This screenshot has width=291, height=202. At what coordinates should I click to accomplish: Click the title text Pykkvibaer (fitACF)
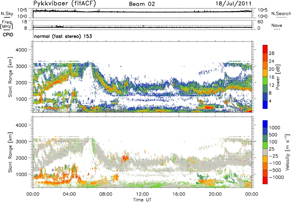(64, 4)
